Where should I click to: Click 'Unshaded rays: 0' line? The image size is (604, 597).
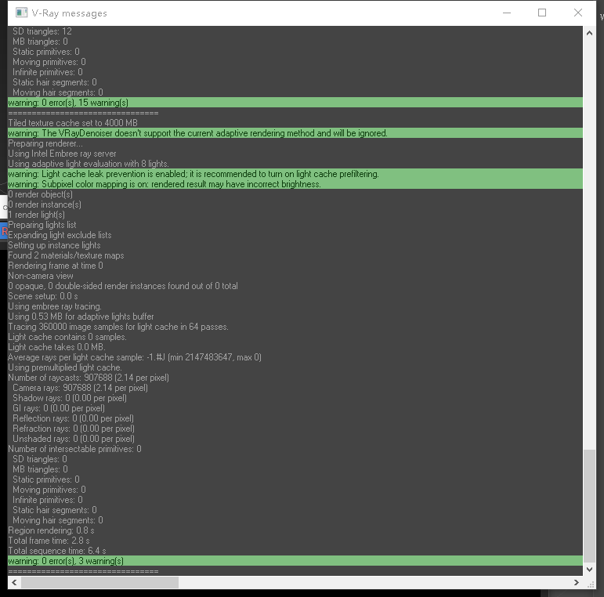(74, 439)
